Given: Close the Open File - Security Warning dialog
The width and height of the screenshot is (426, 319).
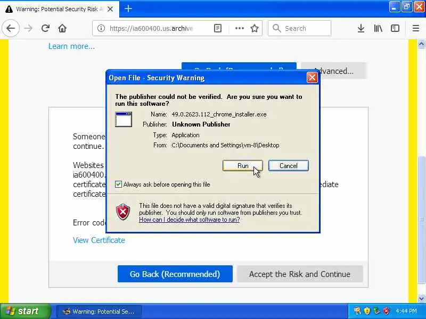Looking at the screenshot, I should [x=312, y=78].
